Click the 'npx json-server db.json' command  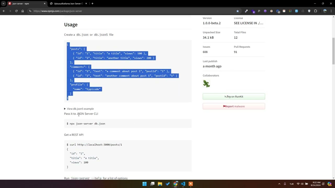(x=87, y=124)
